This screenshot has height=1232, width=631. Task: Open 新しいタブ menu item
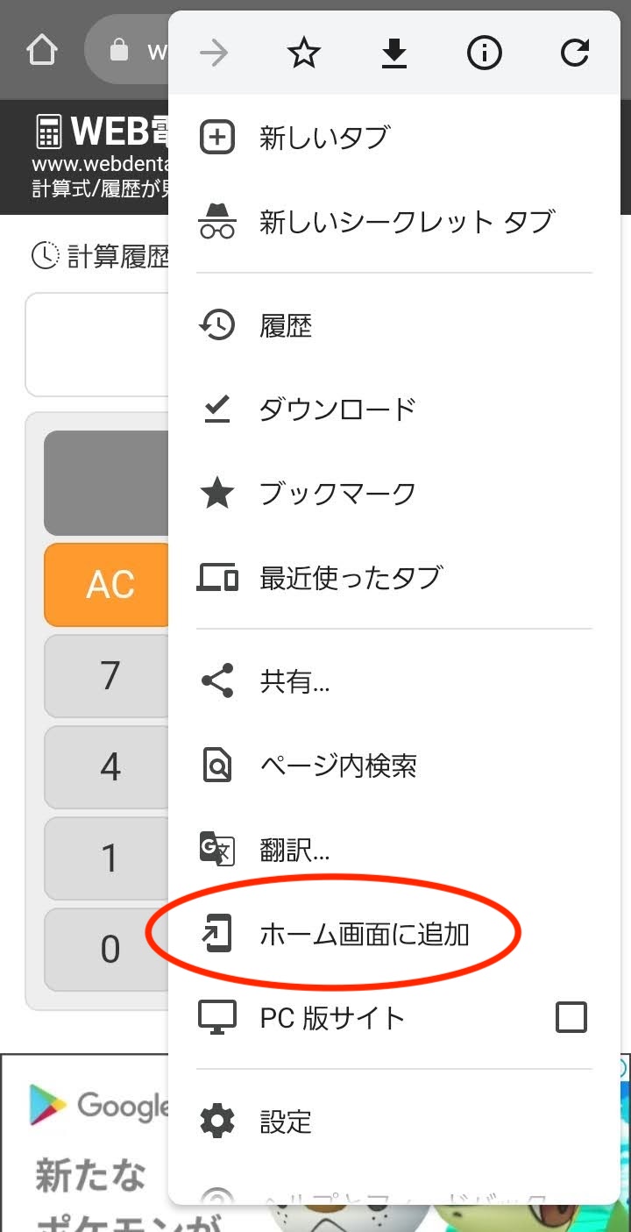click(x=323, y=138)
